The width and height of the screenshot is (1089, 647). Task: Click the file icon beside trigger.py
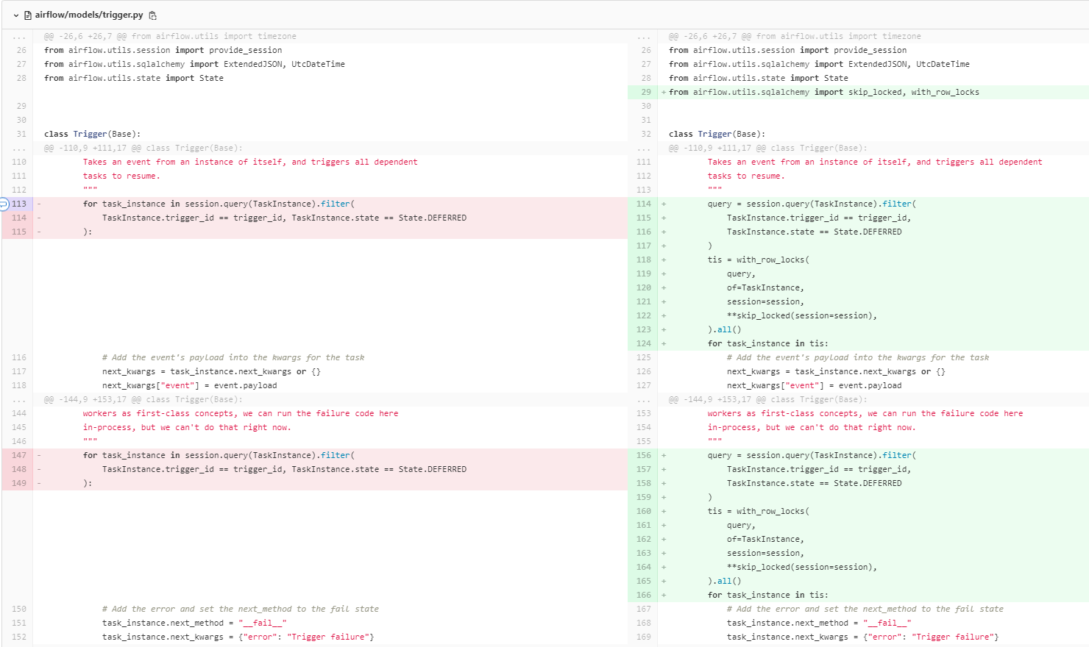click(27, 14)
